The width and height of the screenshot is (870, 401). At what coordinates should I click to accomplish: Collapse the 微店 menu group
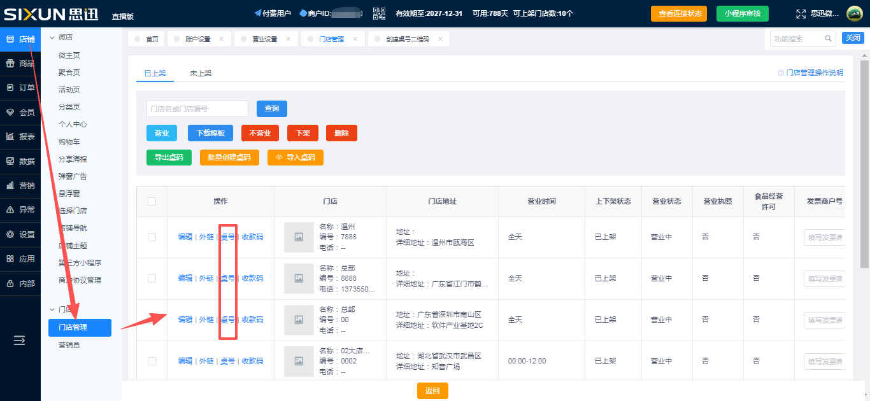point(52,38)
